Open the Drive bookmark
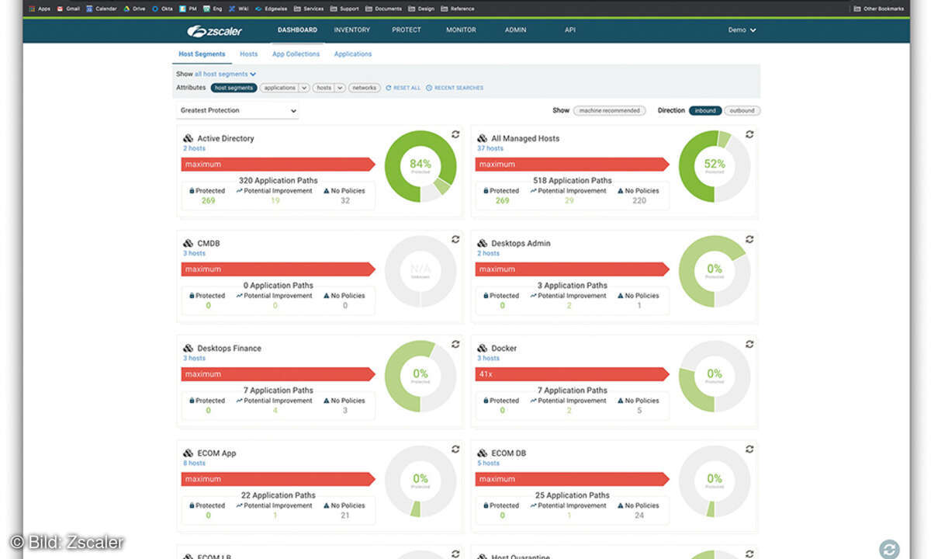The height and width of the screenshot is (559, 931). [x=134, y=9]
